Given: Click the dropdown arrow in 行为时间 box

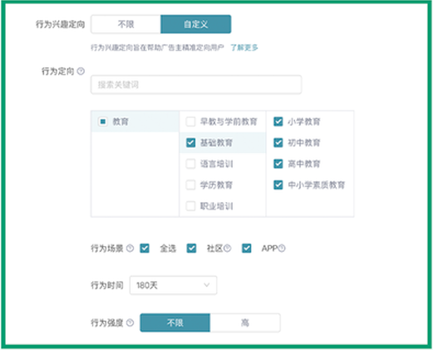Looking at the screenshot, I should point(207,285).
